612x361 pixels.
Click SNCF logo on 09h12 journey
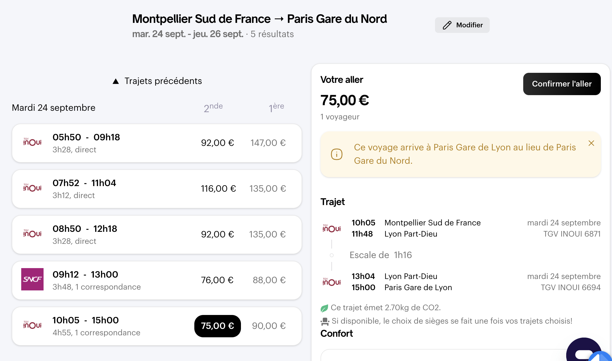pos(32,279)
